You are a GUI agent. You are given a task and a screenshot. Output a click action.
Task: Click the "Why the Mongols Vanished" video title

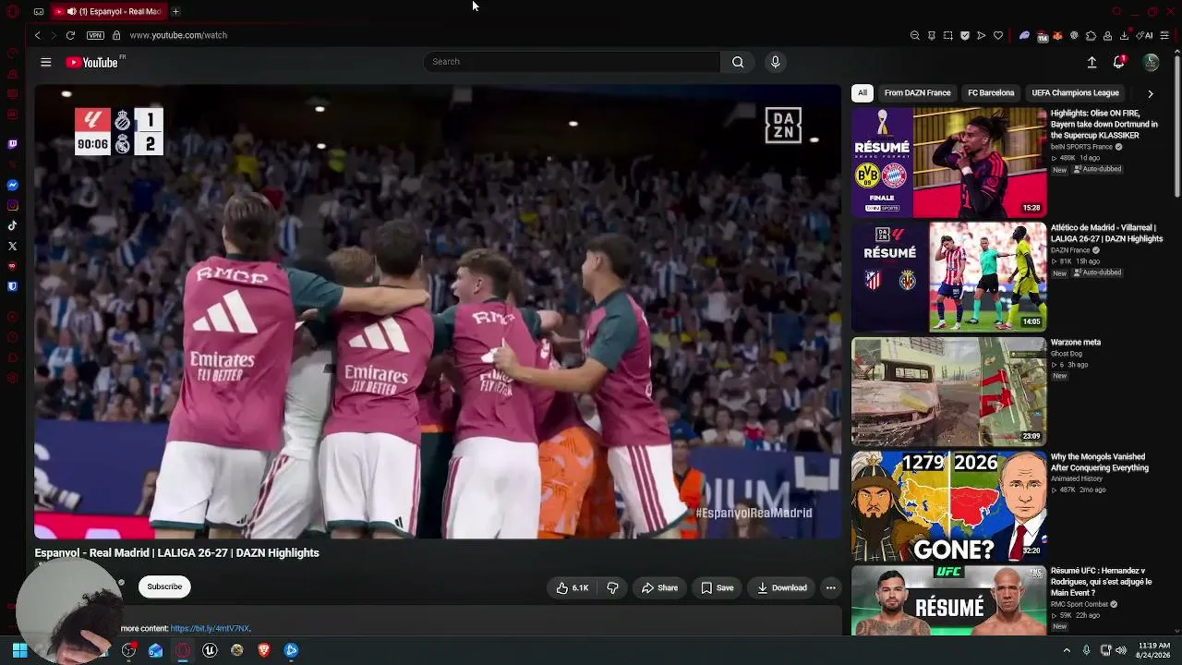[x=1100, y=462]
